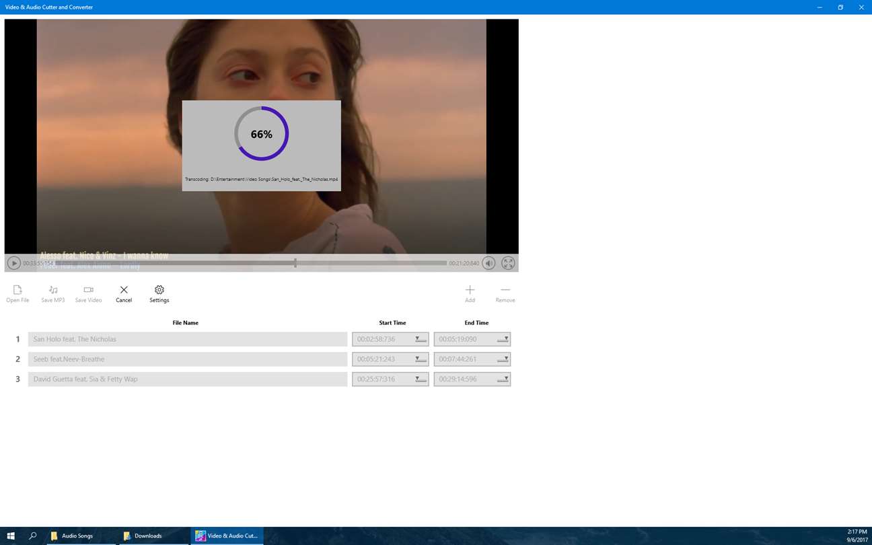The image size is (872, 545).
Task: Cancel the transcoding in progress
Action: (124, 293)
